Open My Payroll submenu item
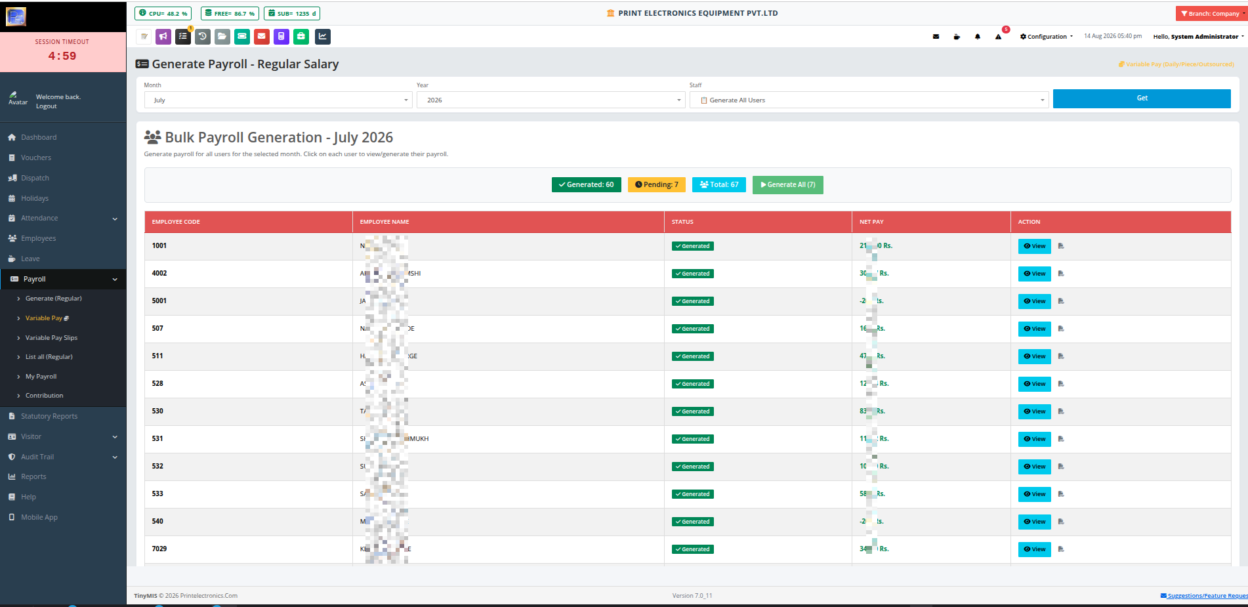The width and height of the screenshot is (1248, 607). (41, 377)
